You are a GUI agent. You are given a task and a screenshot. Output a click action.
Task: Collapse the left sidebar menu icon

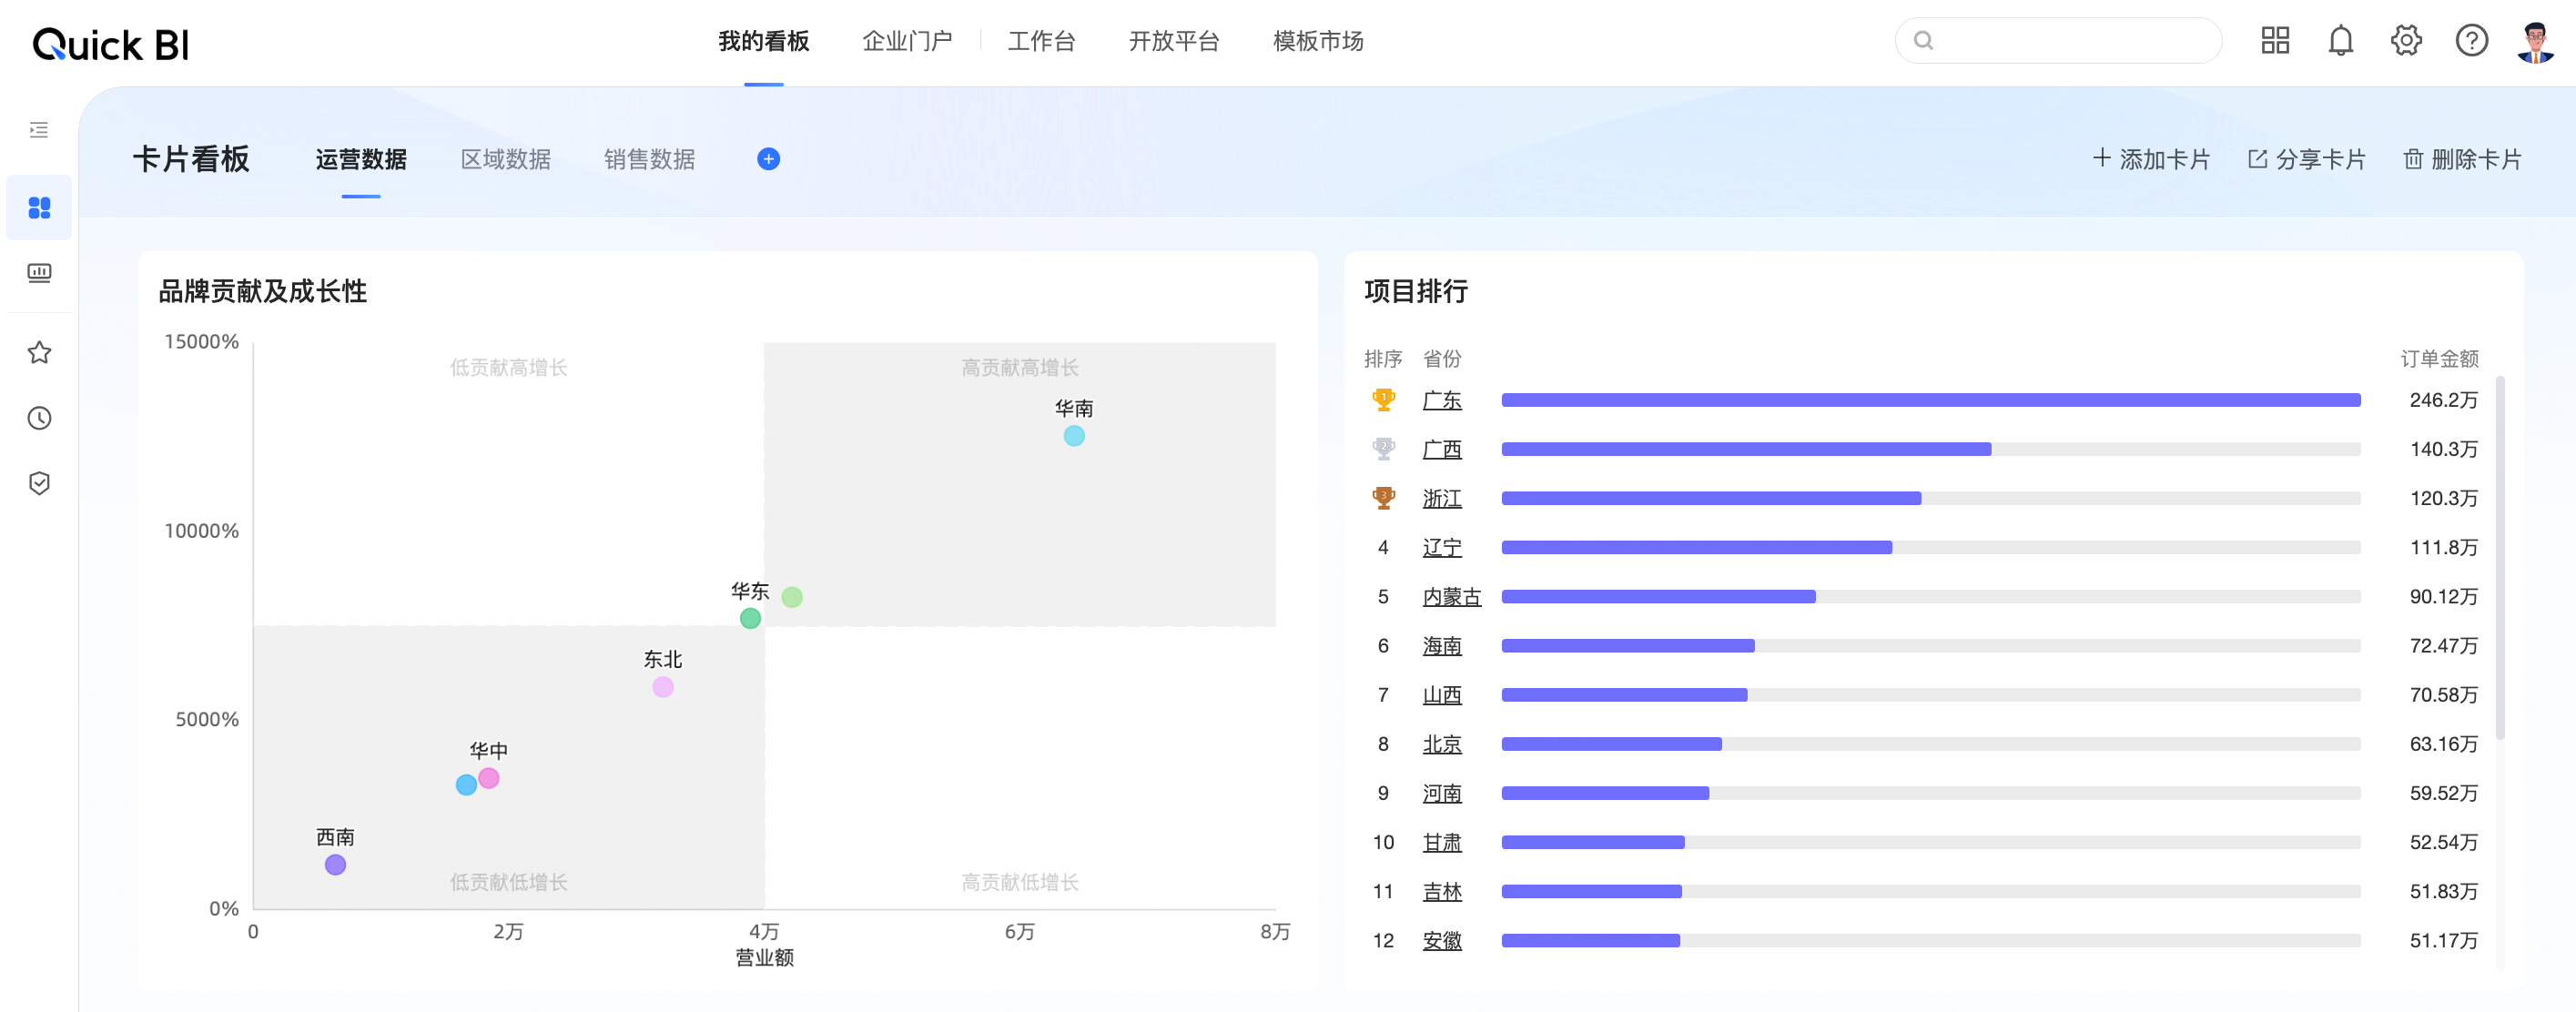point(39,130)
